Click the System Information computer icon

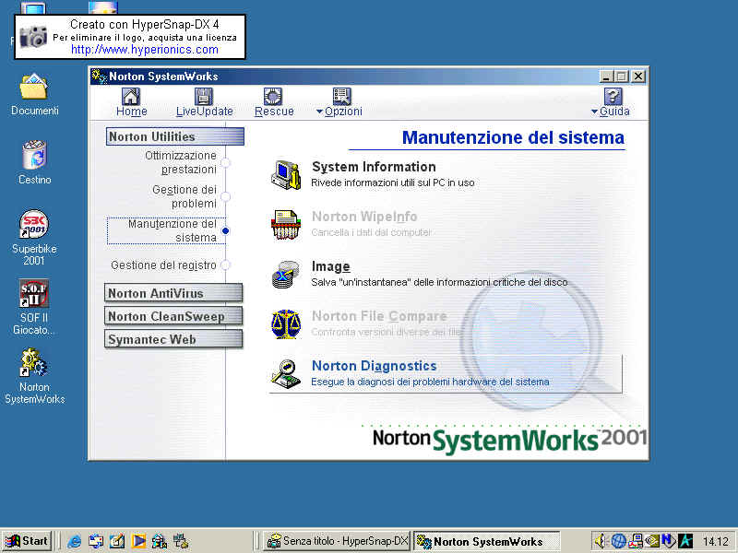click(286, 175)
